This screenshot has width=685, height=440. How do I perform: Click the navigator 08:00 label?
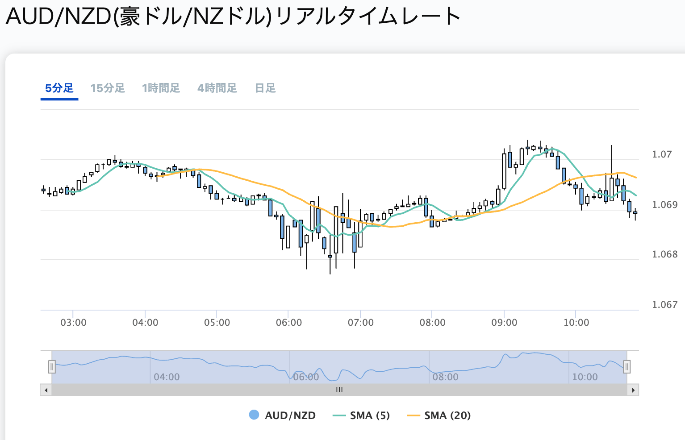tap(446, 377)
